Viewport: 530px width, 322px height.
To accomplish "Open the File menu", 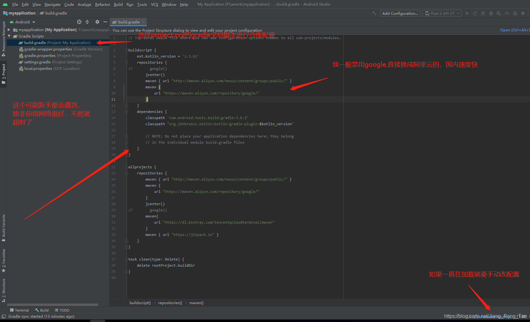I will pos(15,4).
